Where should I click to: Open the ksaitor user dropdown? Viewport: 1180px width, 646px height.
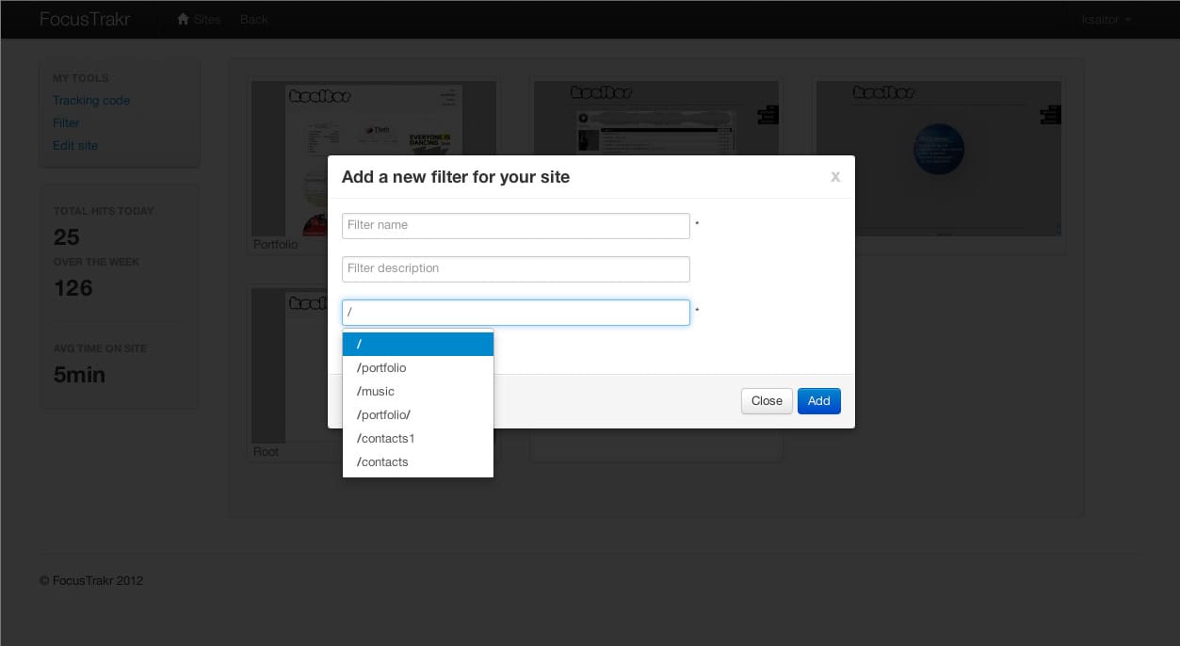click(x=1106, y=19)
